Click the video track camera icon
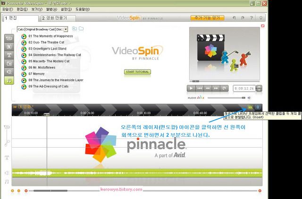Screen dimensions: 302x199 pos(7,127)
